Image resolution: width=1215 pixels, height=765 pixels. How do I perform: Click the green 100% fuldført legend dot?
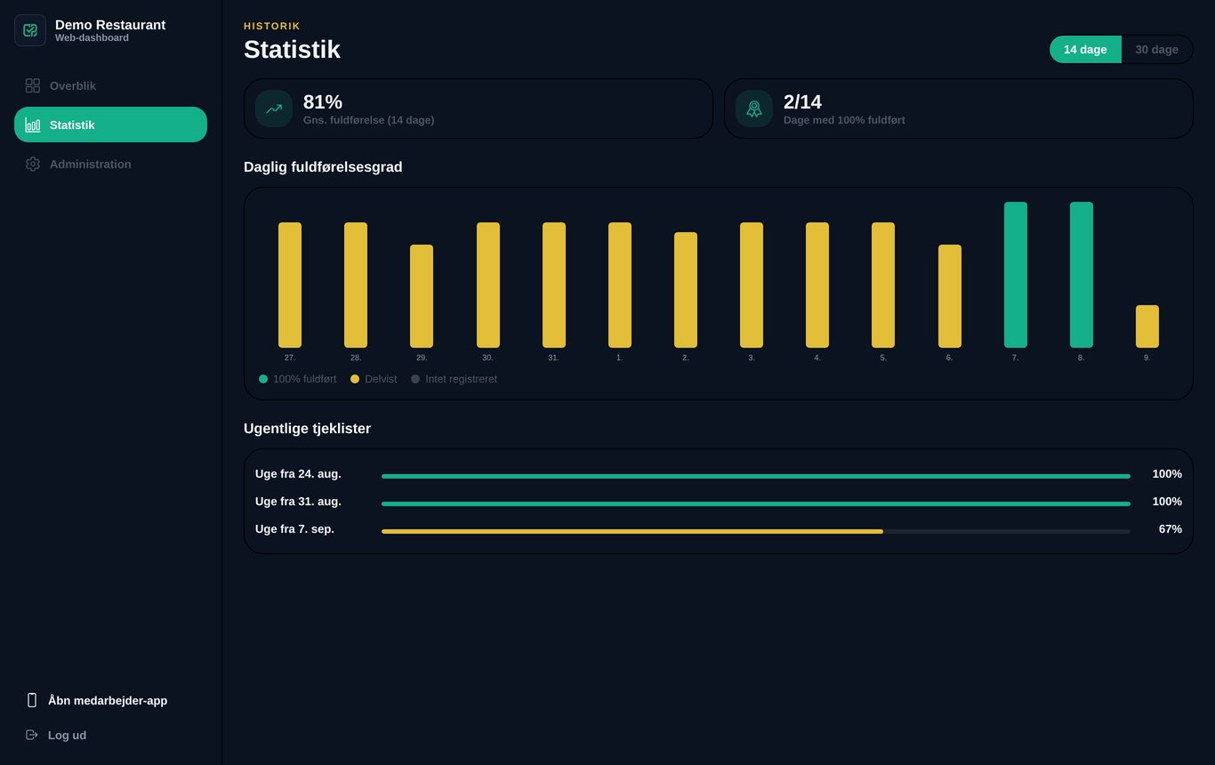263,379
